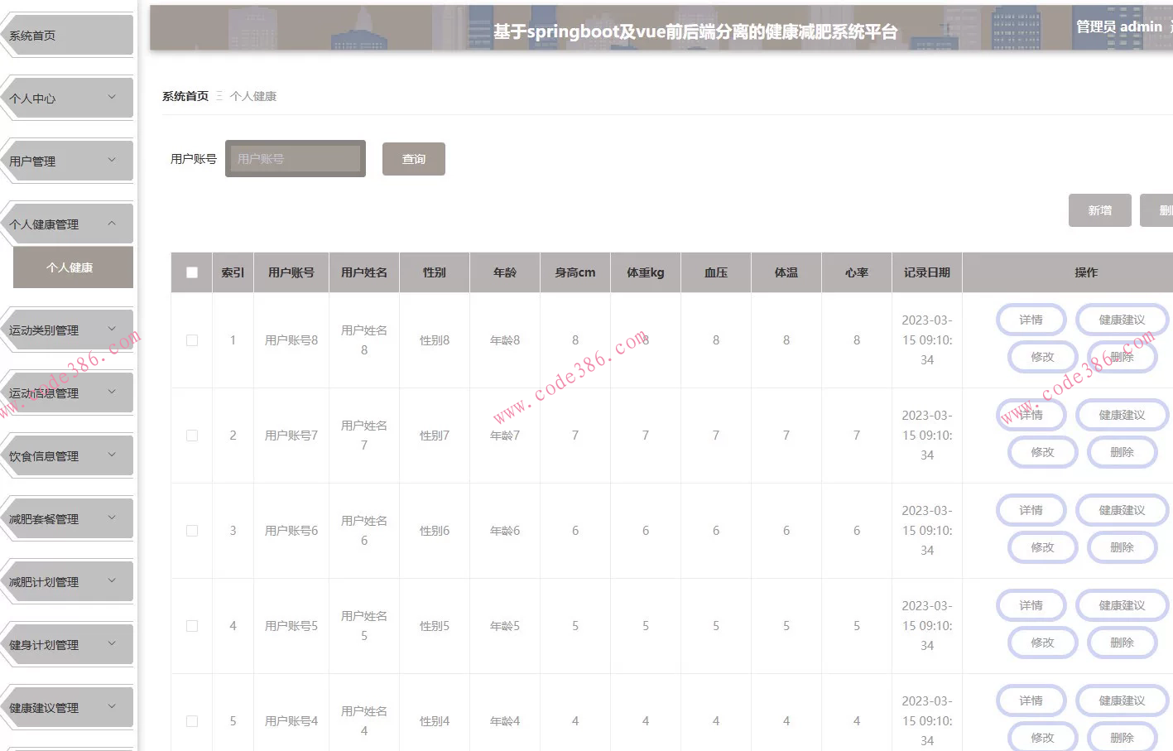
Task: Open 健康建议 for row 用户账号5
Action: [x=1122, y=605]
